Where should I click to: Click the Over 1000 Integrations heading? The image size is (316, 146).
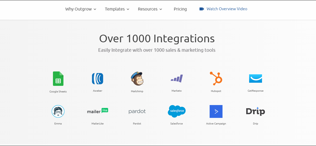157,39
